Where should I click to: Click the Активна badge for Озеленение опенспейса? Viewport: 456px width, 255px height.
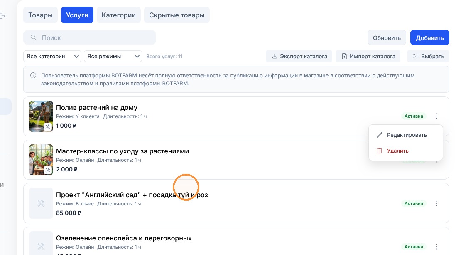click(x=414, y=247)
